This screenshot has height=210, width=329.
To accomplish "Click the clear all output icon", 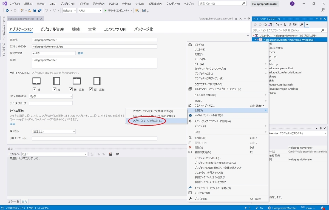I will pos(111,154).
